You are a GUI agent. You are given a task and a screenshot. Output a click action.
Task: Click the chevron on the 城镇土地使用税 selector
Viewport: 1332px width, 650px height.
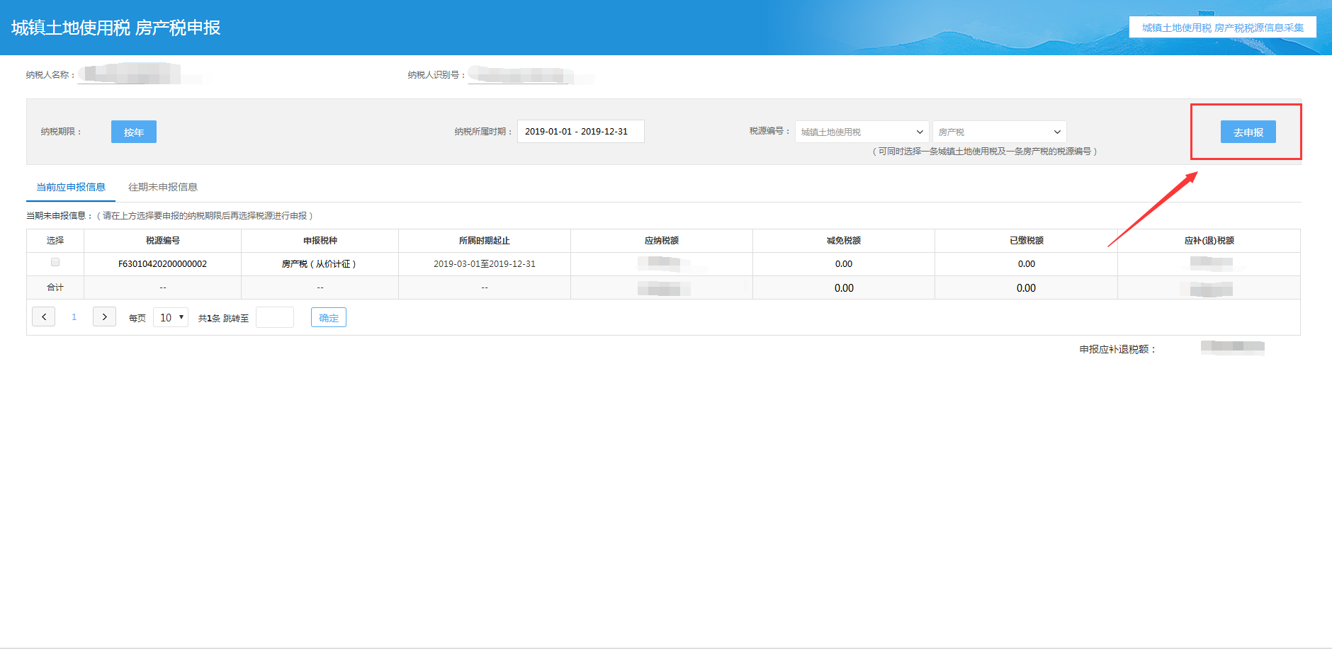point(919,131)
